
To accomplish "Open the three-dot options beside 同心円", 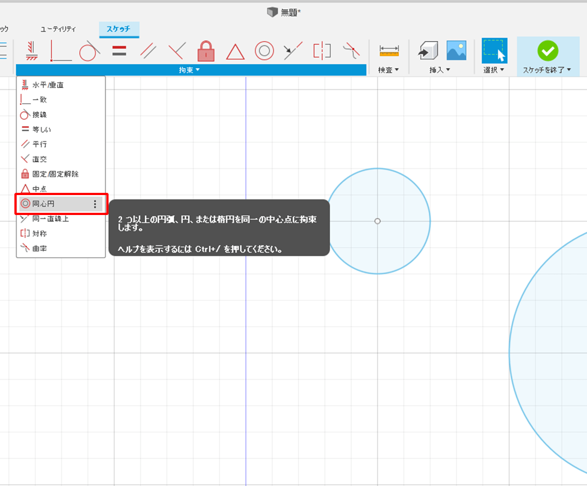I will pos(95,204).
